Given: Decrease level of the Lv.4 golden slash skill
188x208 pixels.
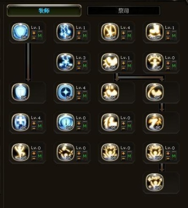Looking at the screenshot, I should coord(123,38).
